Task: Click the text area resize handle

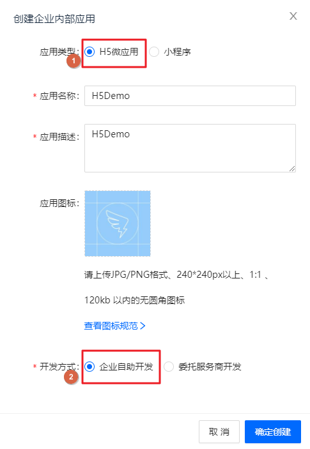Action: coord(292,169)
